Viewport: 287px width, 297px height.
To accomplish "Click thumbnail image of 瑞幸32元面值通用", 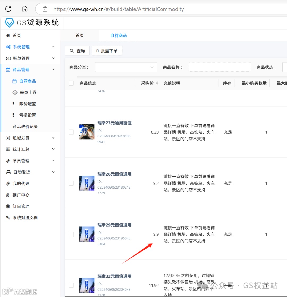I will pos(87,285).
